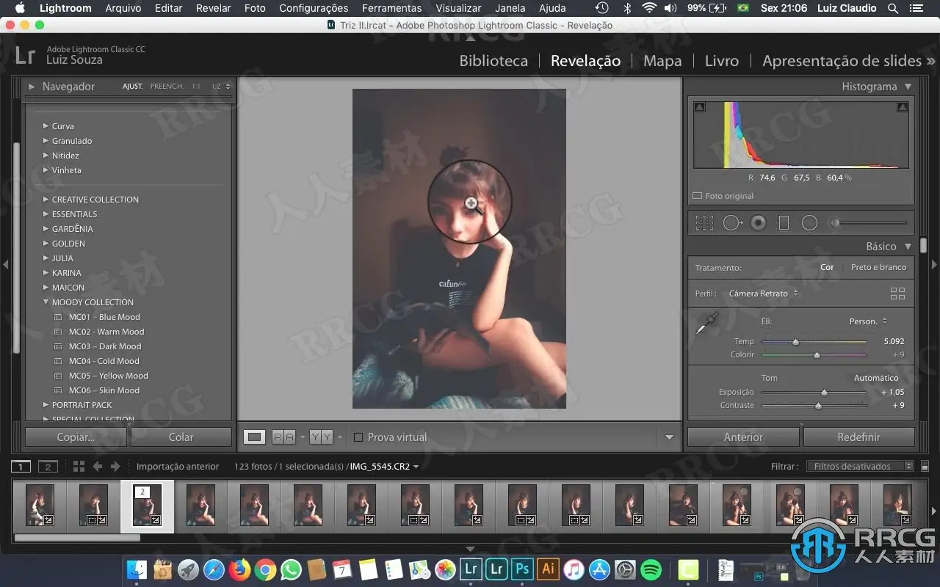Screen dimensions: 940x587
Task: Select the Crop Overlay tool
Action: pyautogui.click(x=704, y=223)
